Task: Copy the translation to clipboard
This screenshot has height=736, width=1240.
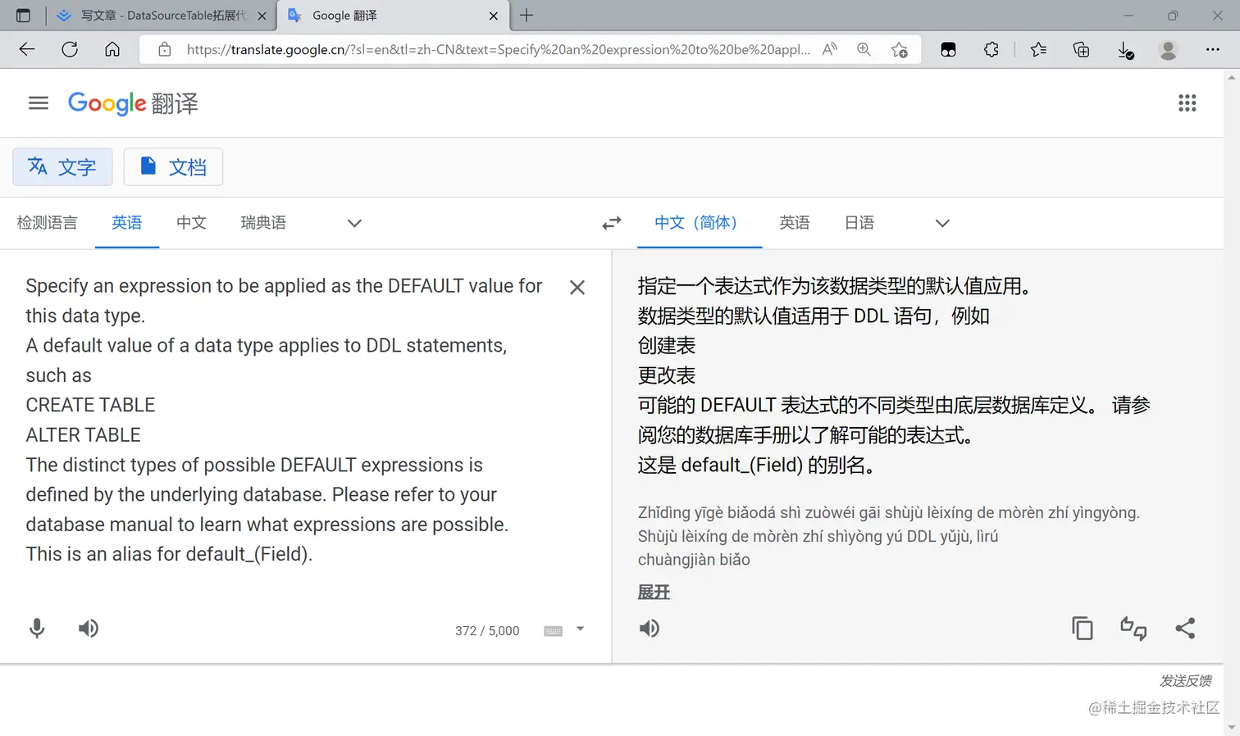Action: coord(1083,629)
